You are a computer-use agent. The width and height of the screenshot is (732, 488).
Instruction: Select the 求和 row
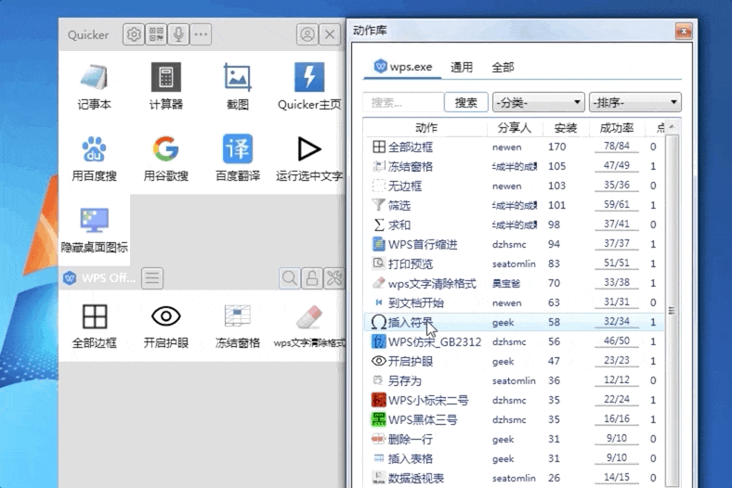pyautogui.click(x=514, y=225)
